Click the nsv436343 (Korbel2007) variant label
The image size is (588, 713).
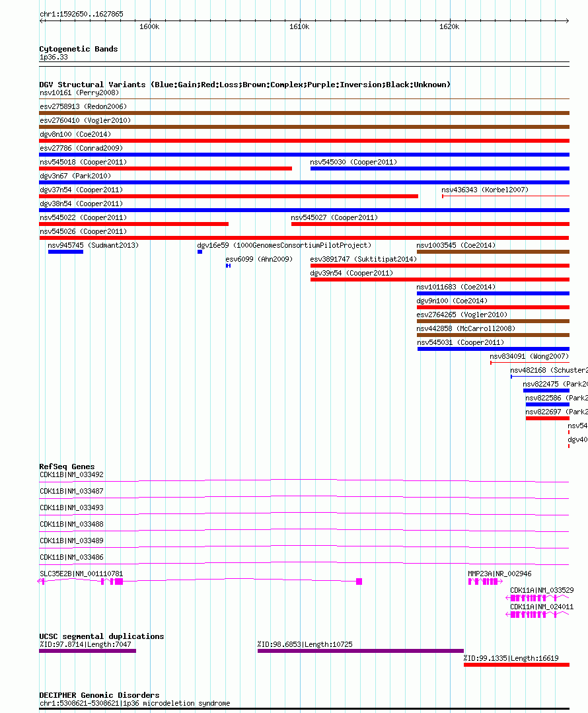coord(485,190)
